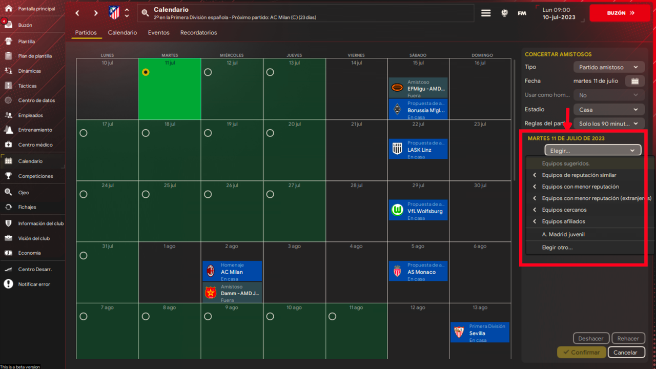The image size is (656, 369).
Task: Select friendly slot on 7 ago
Action: [x=84, y=317]
